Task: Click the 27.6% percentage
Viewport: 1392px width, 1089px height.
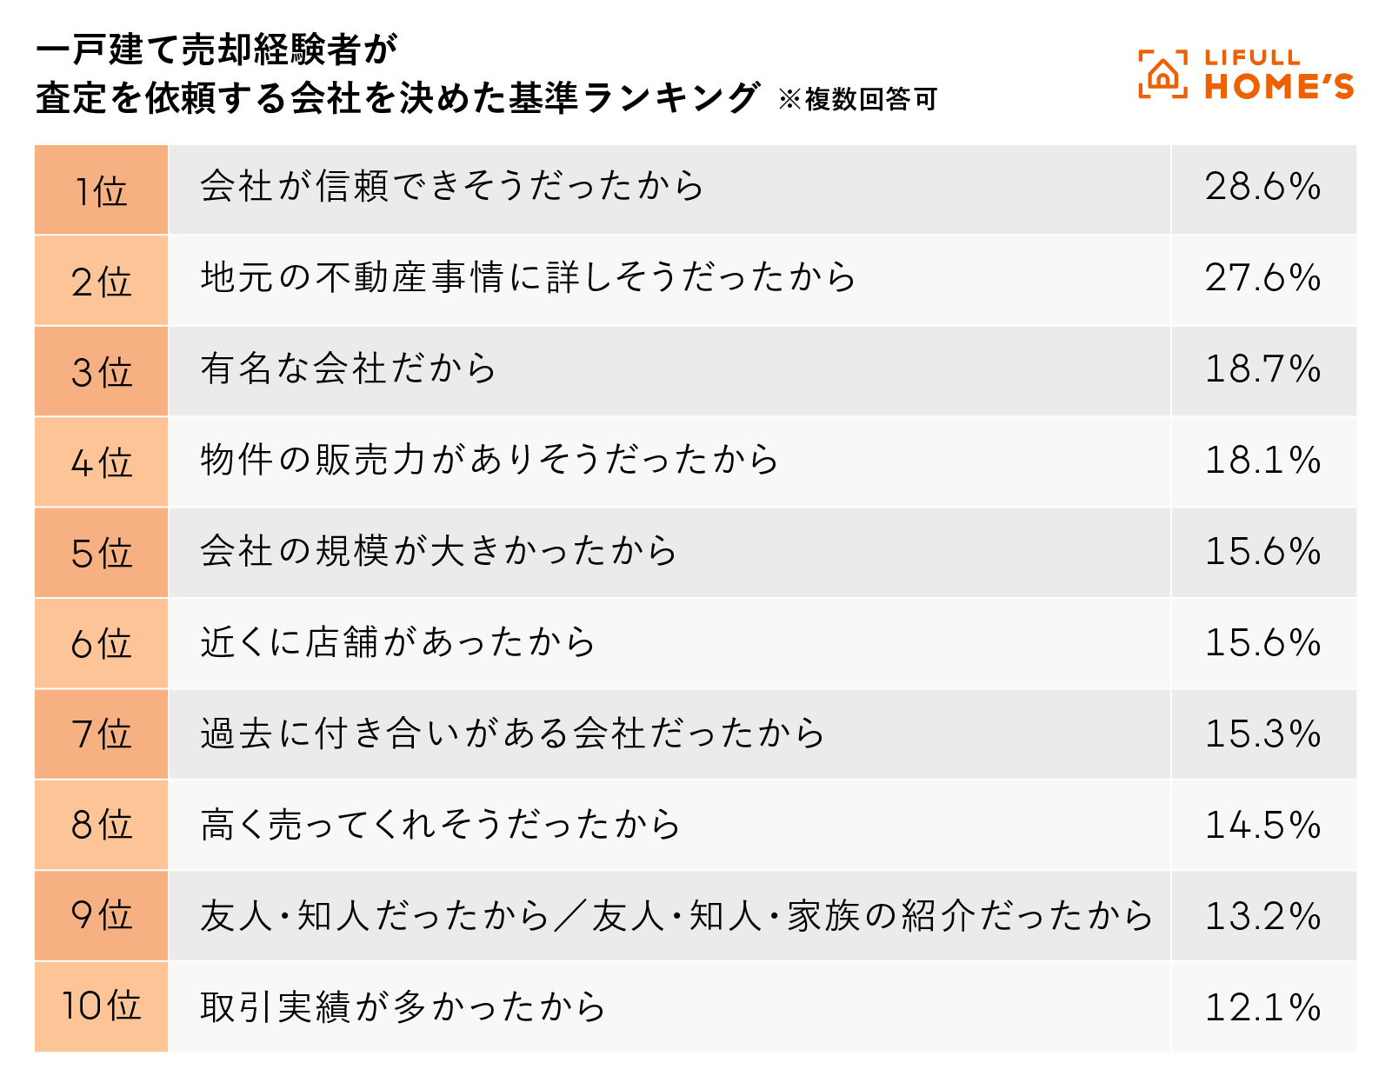Action: 1262,278
